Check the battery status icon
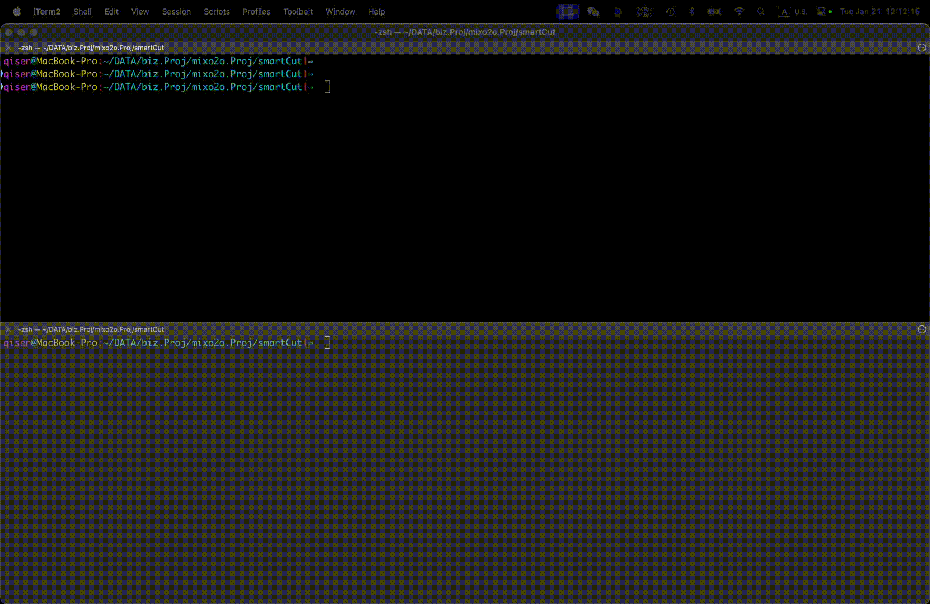 click(x=714, y=11)
